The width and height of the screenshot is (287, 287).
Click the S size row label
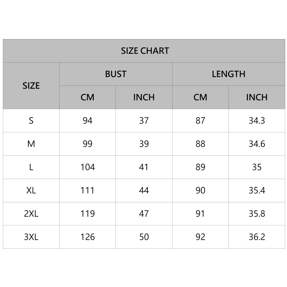31,121
